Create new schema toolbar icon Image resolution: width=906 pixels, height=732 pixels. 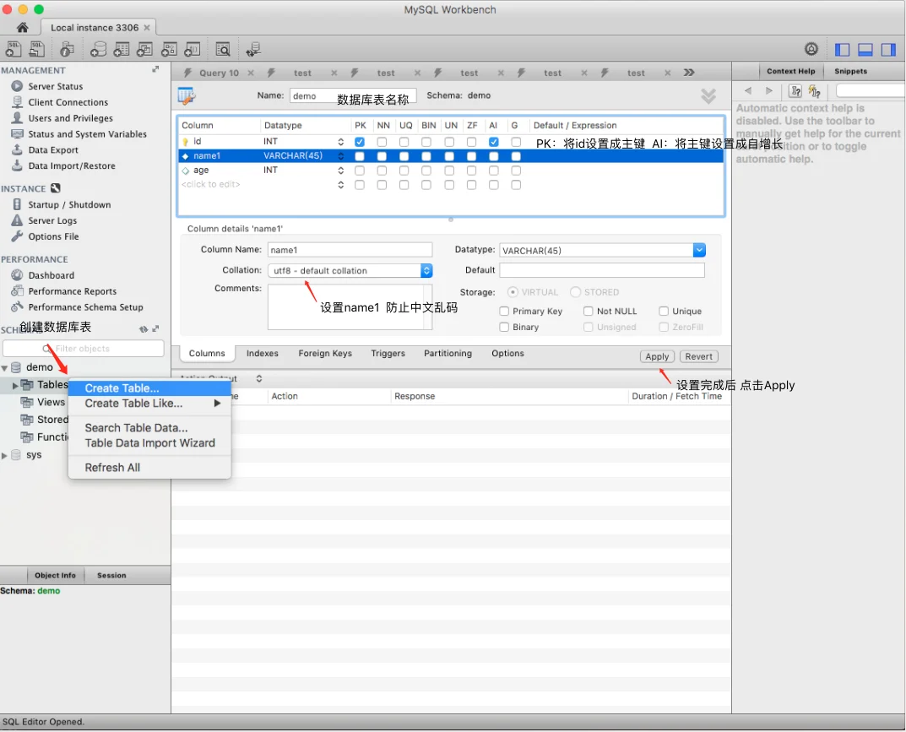[x=98, y=49]
